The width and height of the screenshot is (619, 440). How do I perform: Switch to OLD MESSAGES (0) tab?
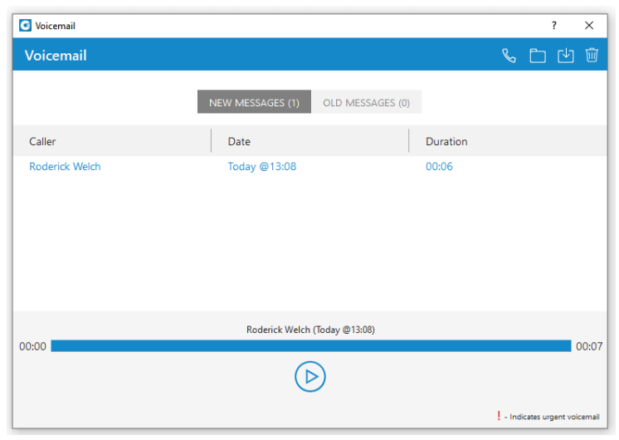(367, 102)
